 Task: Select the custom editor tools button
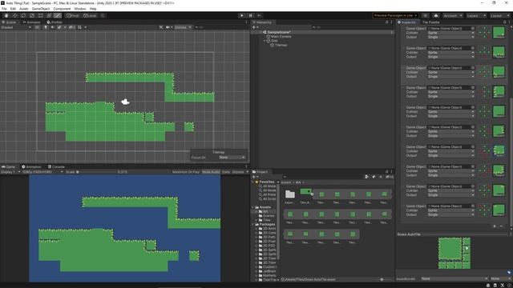click(57, 15)
